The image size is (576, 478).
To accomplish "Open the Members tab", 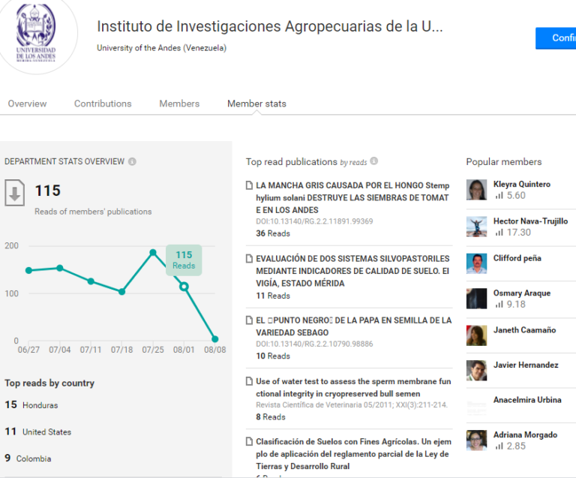I will click(179, 104).
